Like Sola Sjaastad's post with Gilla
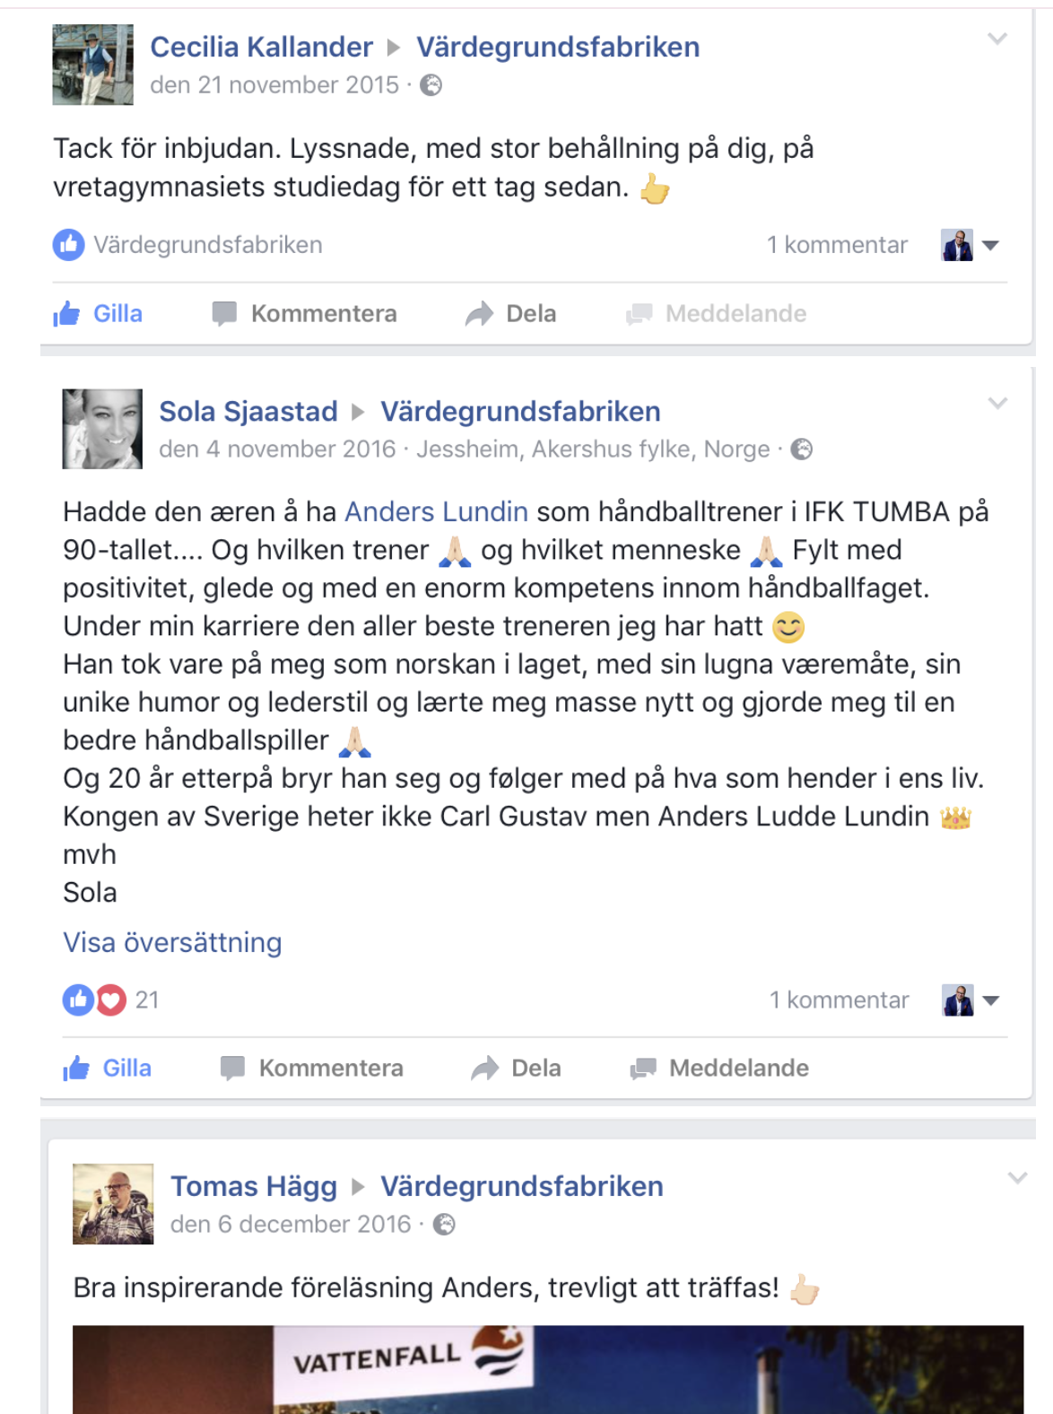 pos(108,1069)
